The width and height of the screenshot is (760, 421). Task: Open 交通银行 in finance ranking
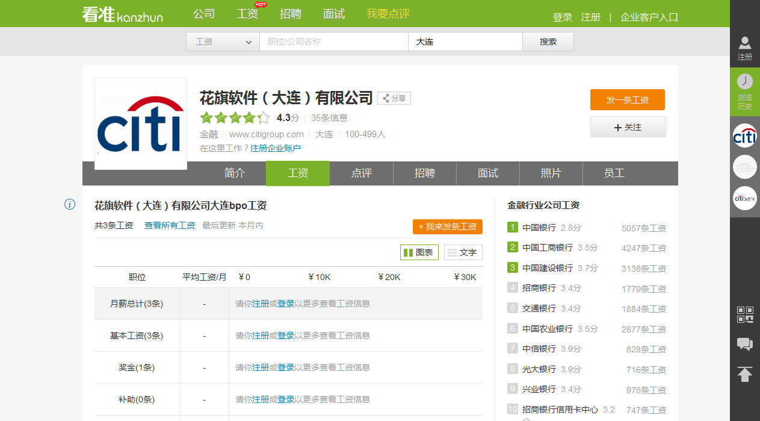(x=539, y=308)
